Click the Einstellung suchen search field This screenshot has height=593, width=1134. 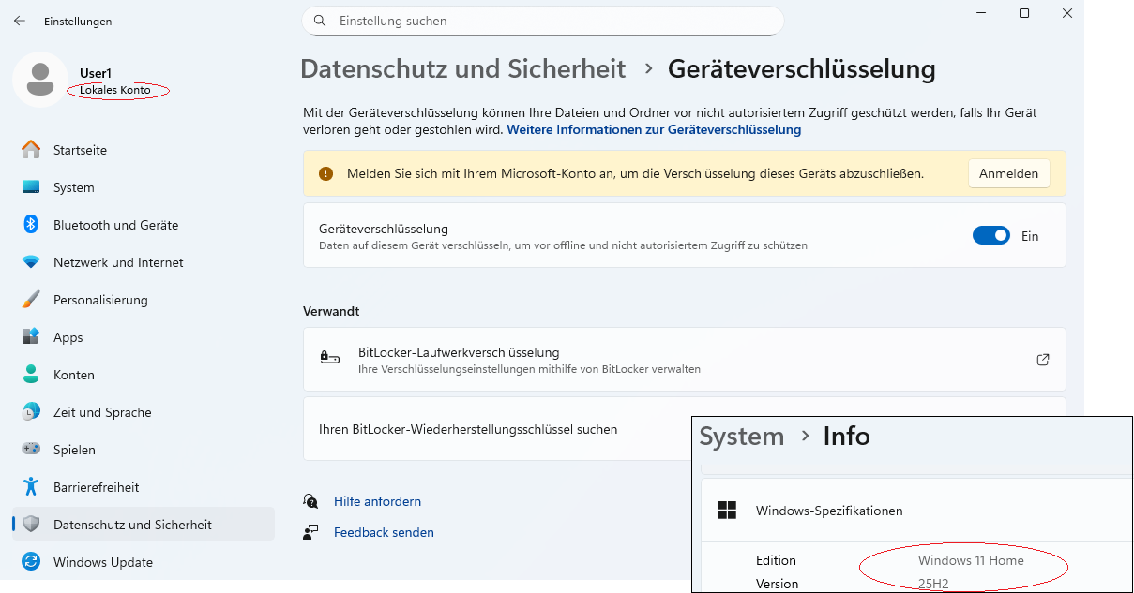pos(542,21)
